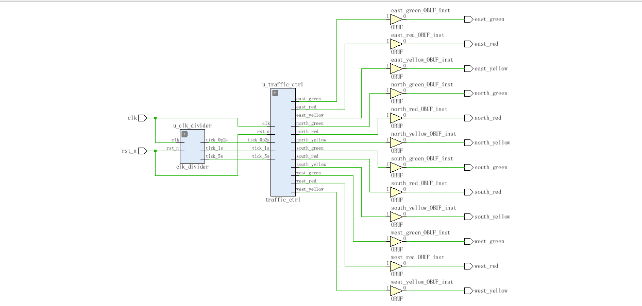The width and height of the screenshot is (642, 306).
Task: Expand the u_clk_divider block plus icon
Action: [184, 134]
